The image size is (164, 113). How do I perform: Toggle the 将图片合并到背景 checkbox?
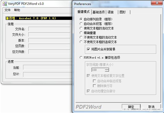tap(88, 49)
